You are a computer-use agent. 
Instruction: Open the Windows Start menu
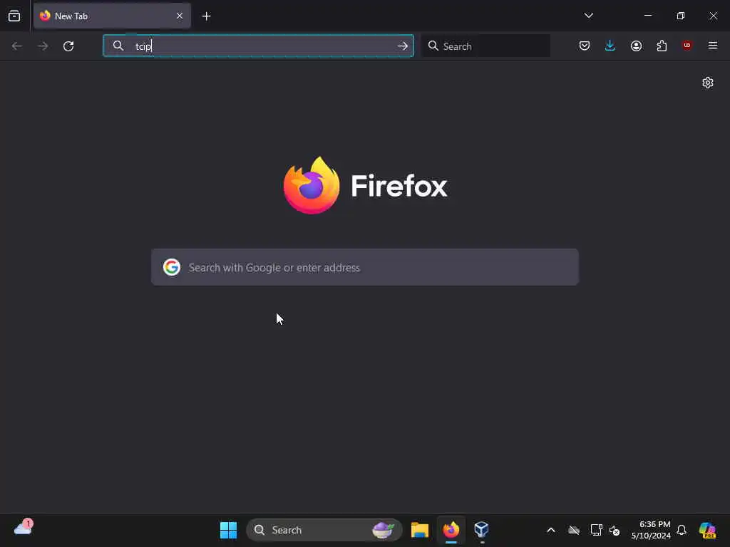click(228, 530)
